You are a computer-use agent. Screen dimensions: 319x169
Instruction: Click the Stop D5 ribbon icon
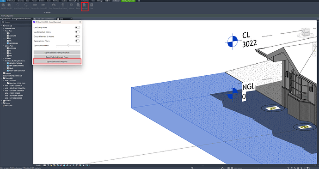coord(9,5)
